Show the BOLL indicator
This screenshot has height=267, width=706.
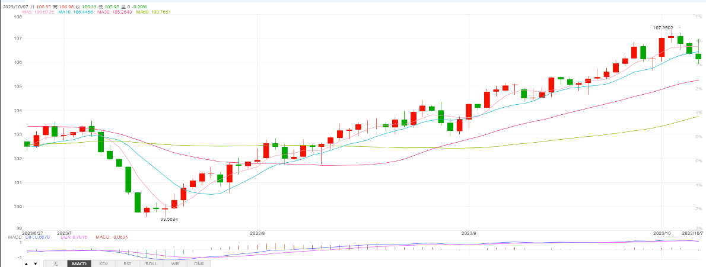pyautogui.click(x=151, y=263)
